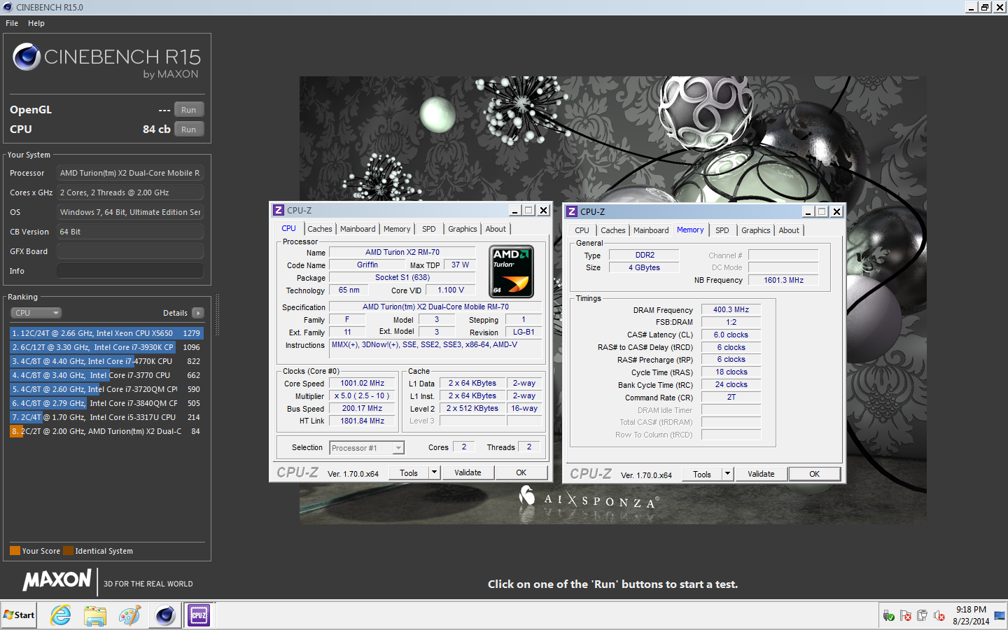Screen dimensions: 1008x630
Task: Open Tools dropdown arrow in left CPU-Z
Action: pos(435,473)
